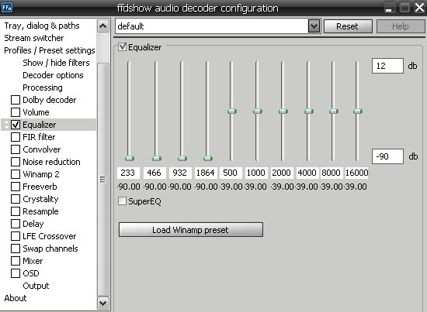
Task: Click the 16000 frequency input field
Action: pos(357,173)
